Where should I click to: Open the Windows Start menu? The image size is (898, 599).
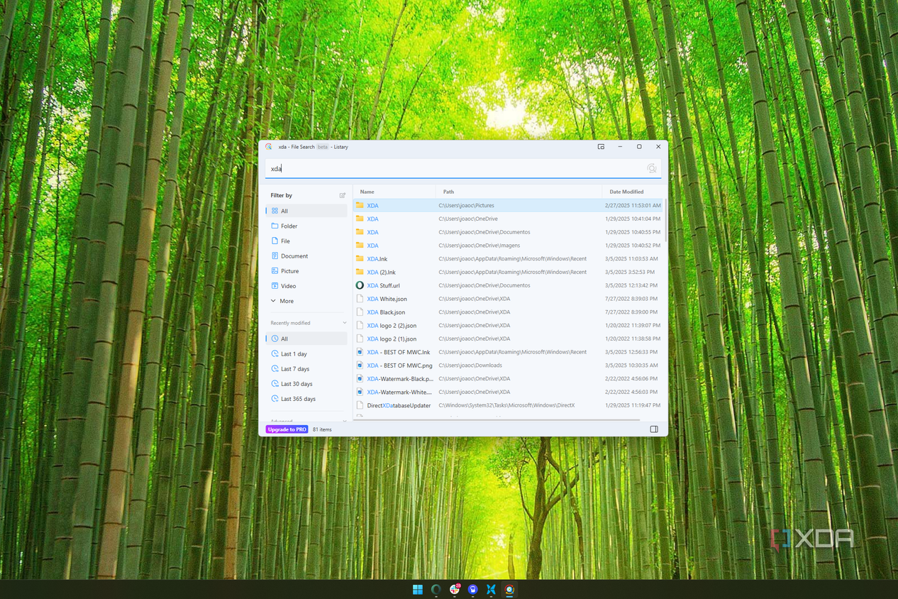click(418, 590)
